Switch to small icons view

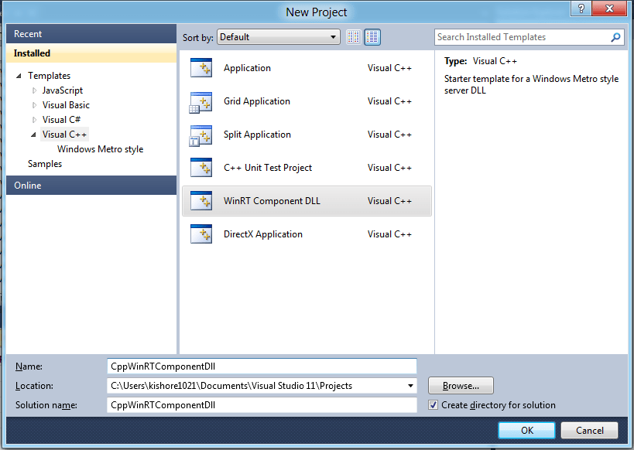pyautogui.click(x=354, y=37)
